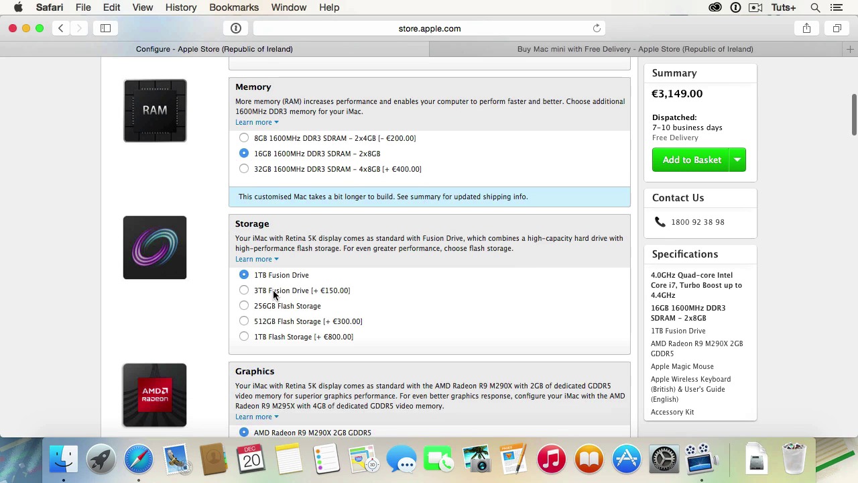Open Notification Center menu bar icon
The image size is (858, 483).
click(836, 7)
